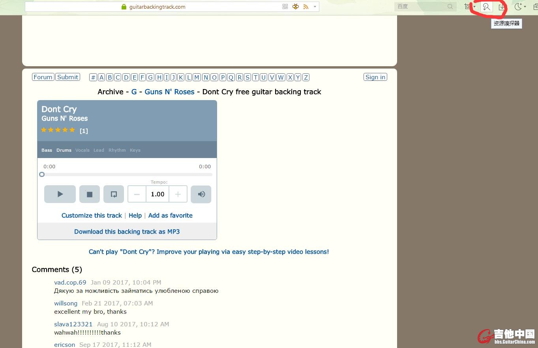Screen dimensions: 538x348
Task: Click the QR code icon in address bar
Action: point(285,7)
